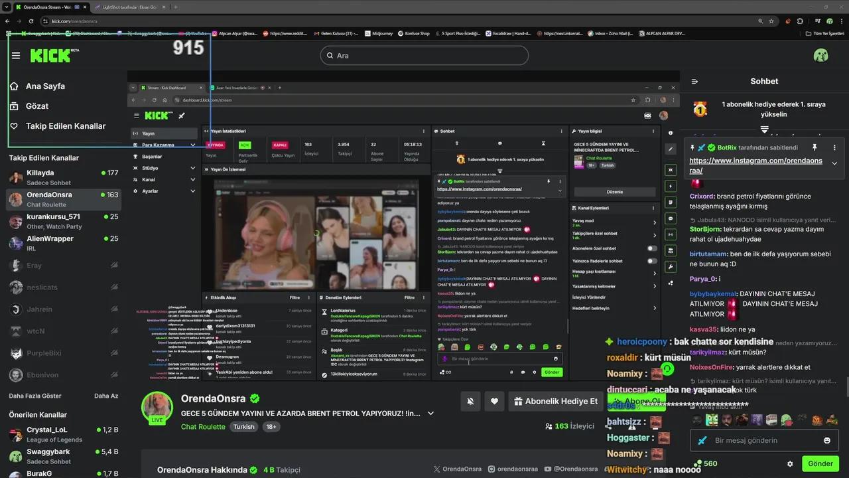Click the Gözat browse icon
This screenshot has height=478, width=849.
click(14, 106)
